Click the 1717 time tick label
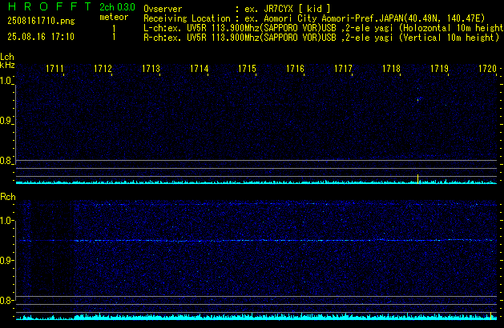 coord(343,69)
